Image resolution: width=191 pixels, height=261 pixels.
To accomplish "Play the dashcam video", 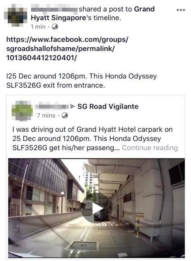I will tap(97, 208).
